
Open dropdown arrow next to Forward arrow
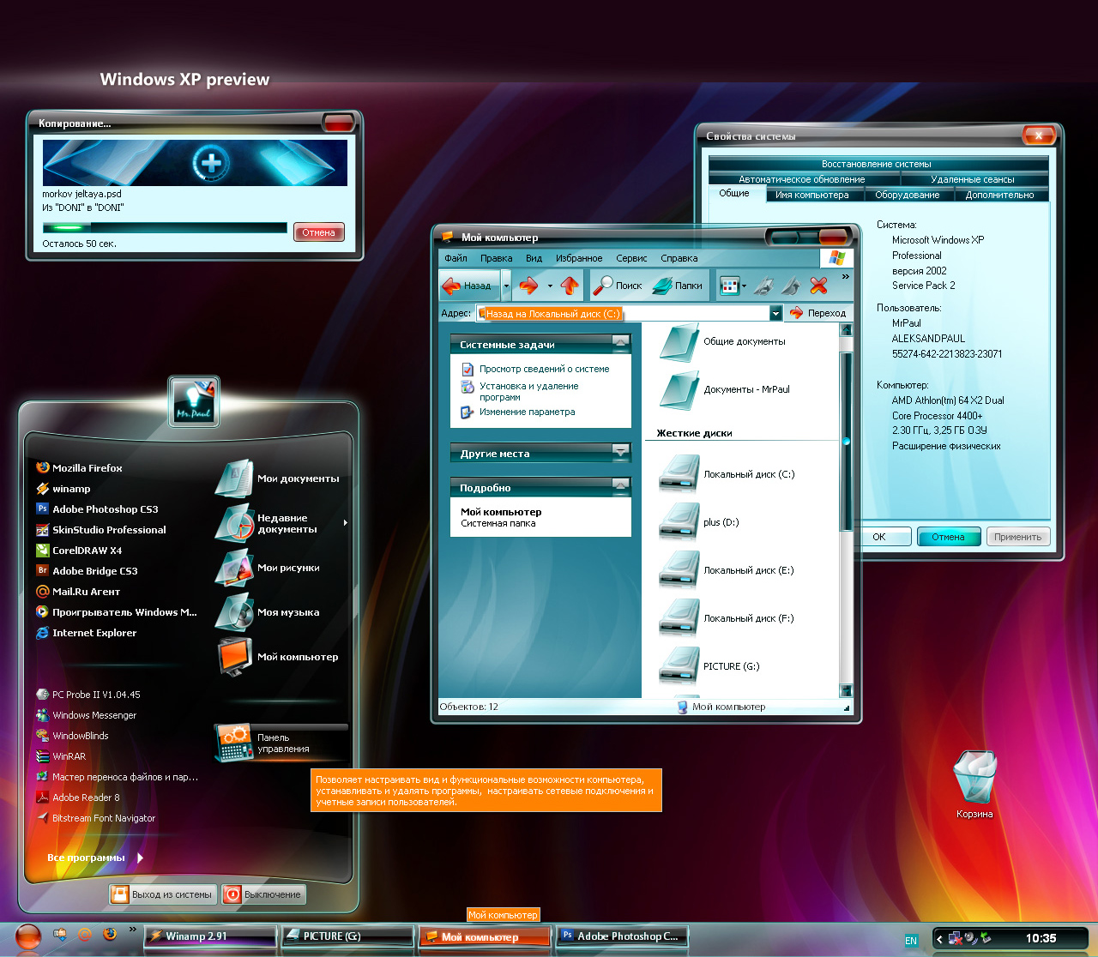click(x=550, y=286)
